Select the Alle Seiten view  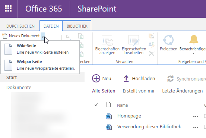click(x=104, y=91)
